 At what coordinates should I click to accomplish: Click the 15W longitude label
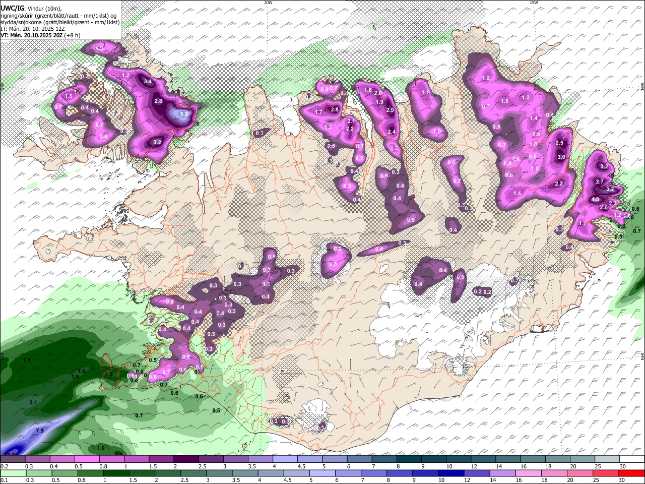(x=533, y=3)
